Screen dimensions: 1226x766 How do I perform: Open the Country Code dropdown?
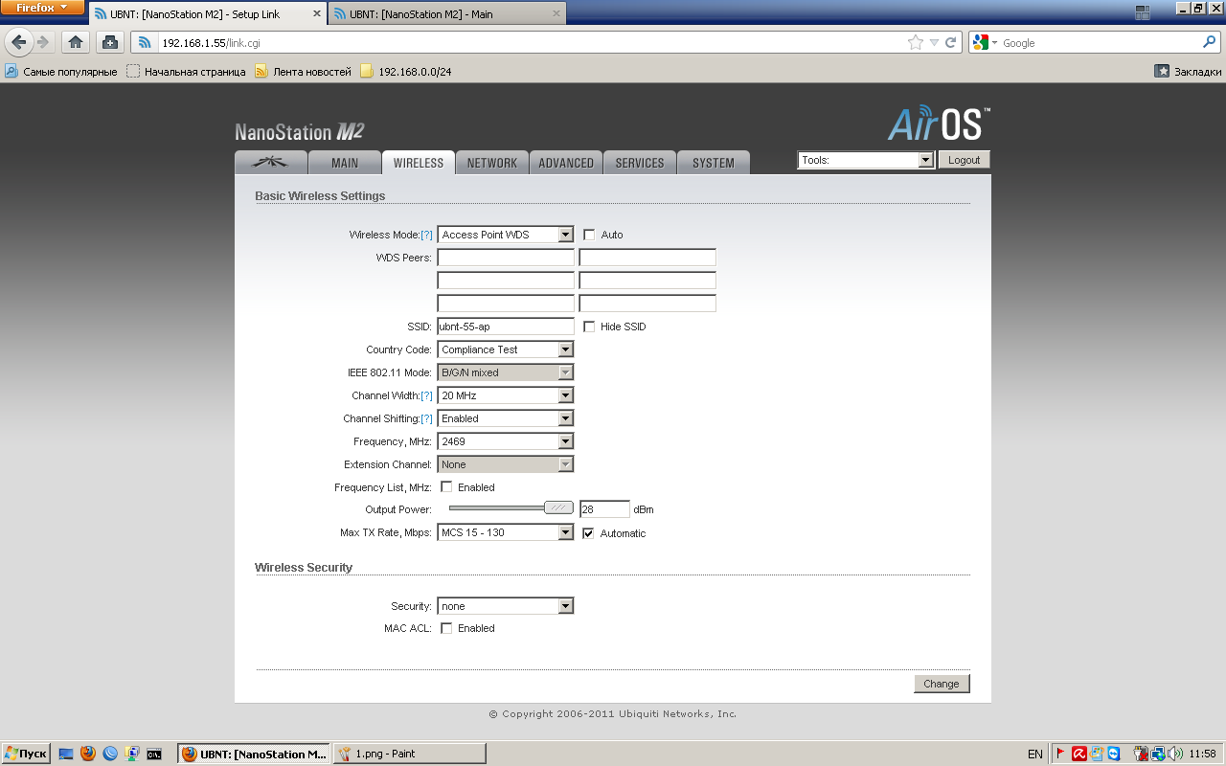point(506,349)
